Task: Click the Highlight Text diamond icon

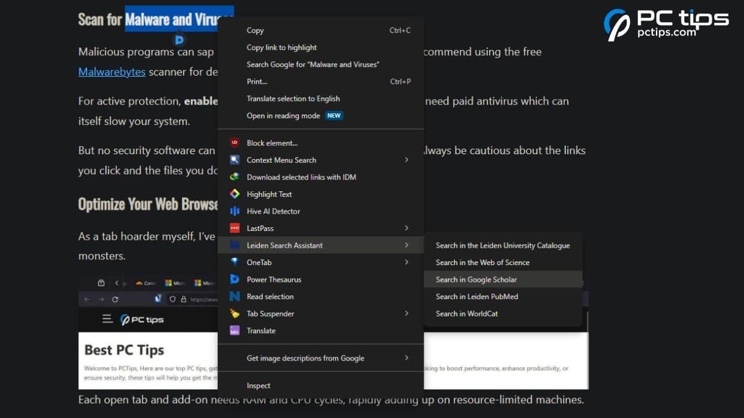Action: point(236,194)
